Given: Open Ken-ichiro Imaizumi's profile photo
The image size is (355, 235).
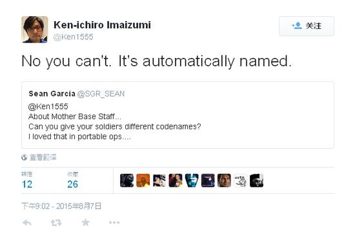Looking at the screenshot, I should pos(35,30).
